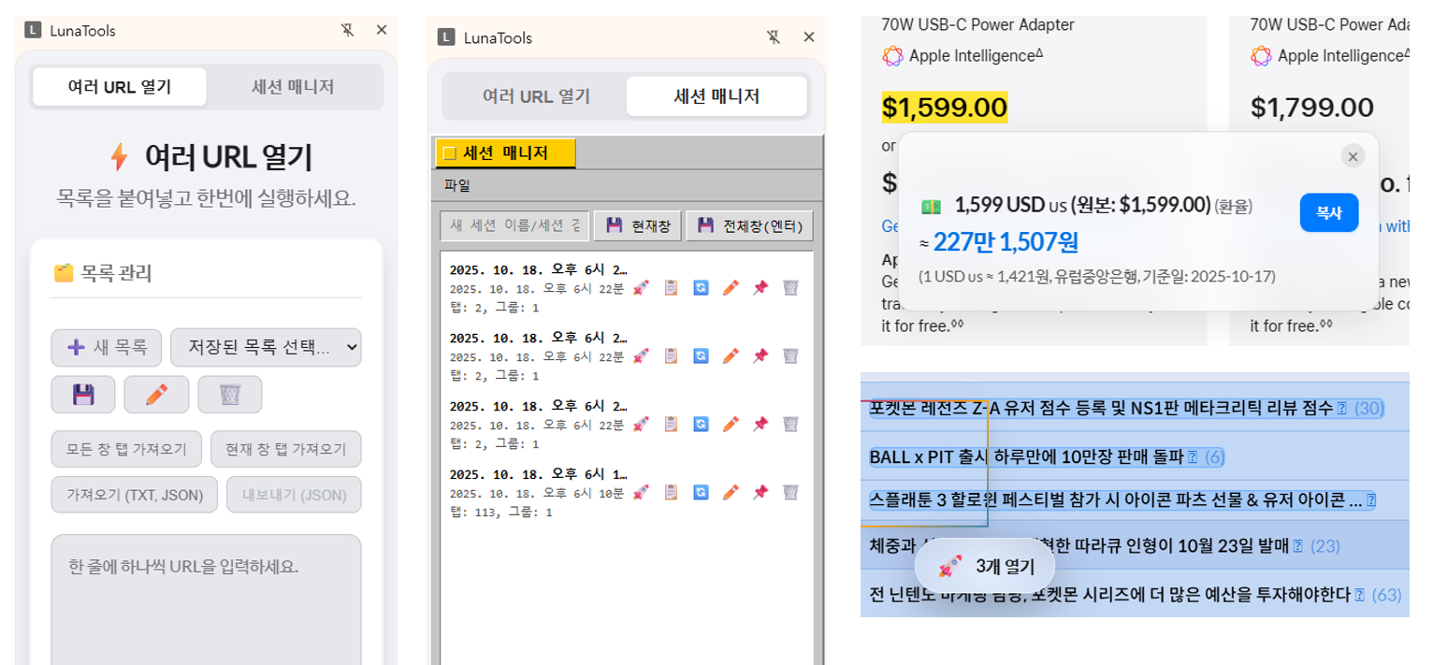The height and width of the screenshot is (665, 1433).
Task: Click comment count (63) on 전 닌텐도 row
Action: 1387,594
